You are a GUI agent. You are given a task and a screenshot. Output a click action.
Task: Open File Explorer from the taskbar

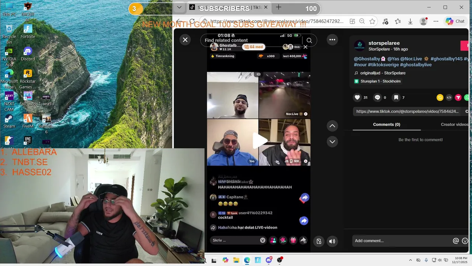[236, 260]
